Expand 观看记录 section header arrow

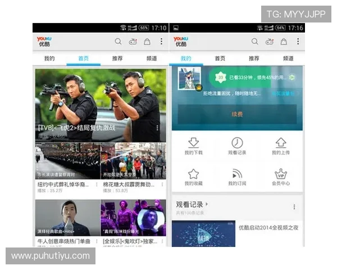pos(207,204)
